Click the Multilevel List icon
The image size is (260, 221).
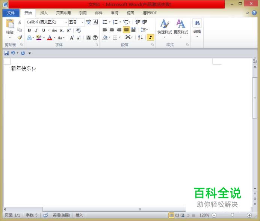coord(126,22)
